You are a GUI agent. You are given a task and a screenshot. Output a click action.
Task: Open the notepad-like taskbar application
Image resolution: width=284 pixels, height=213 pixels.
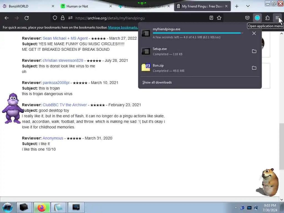(x=58, y=207)
